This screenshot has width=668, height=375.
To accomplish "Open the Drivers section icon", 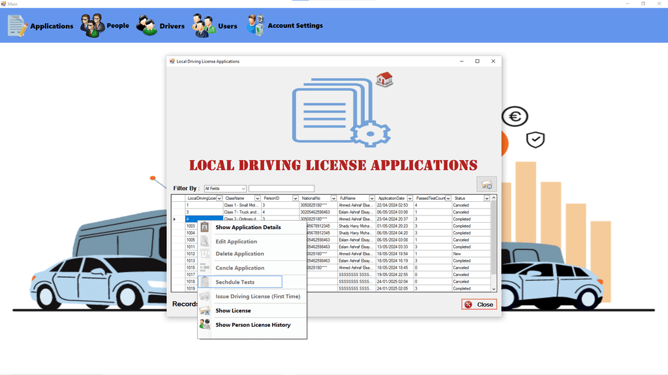I will click(x=146, y=26).
